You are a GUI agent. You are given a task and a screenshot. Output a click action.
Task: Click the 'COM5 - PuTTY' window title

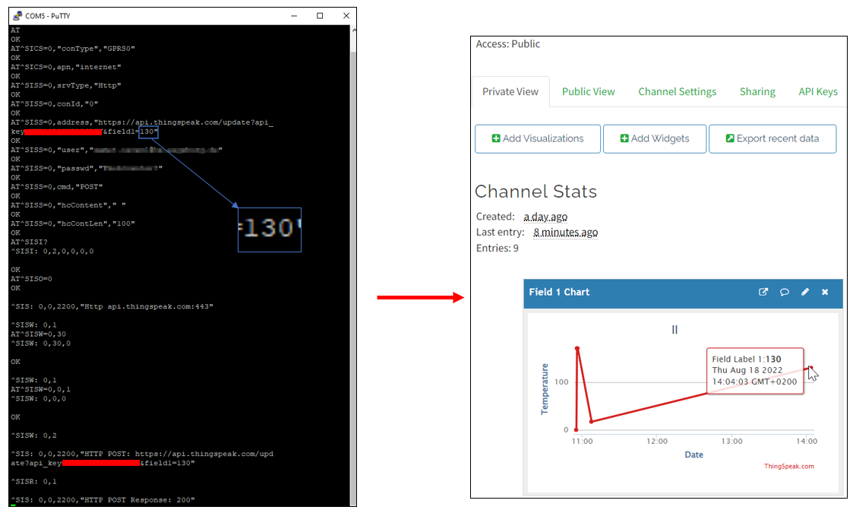pyautogui.click(x=48, y=16)
